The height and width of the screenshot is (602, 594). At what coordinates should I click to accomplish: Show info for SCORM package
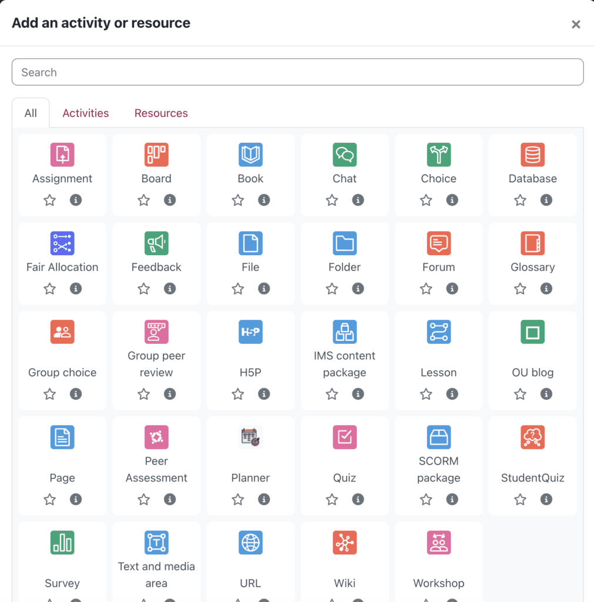[452, 500]
